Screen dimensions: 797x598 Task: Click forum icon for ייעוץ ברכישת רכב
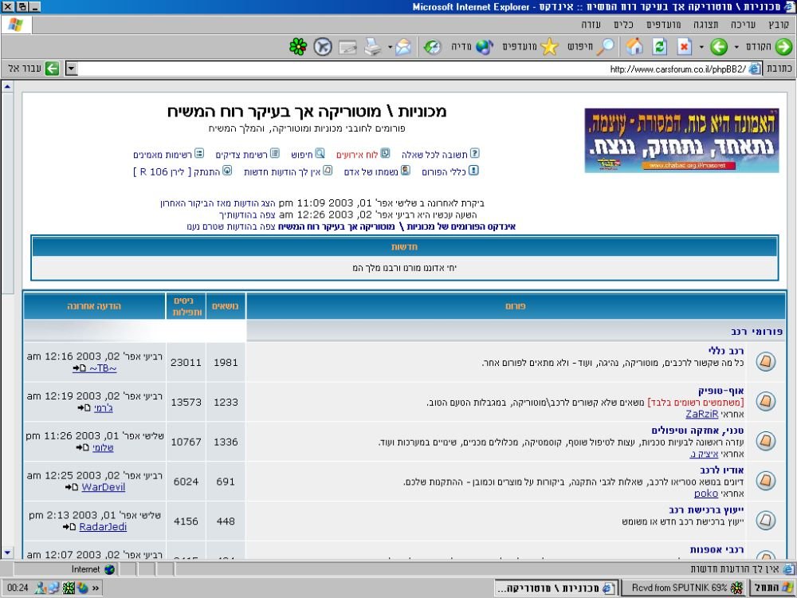(765, 520)
